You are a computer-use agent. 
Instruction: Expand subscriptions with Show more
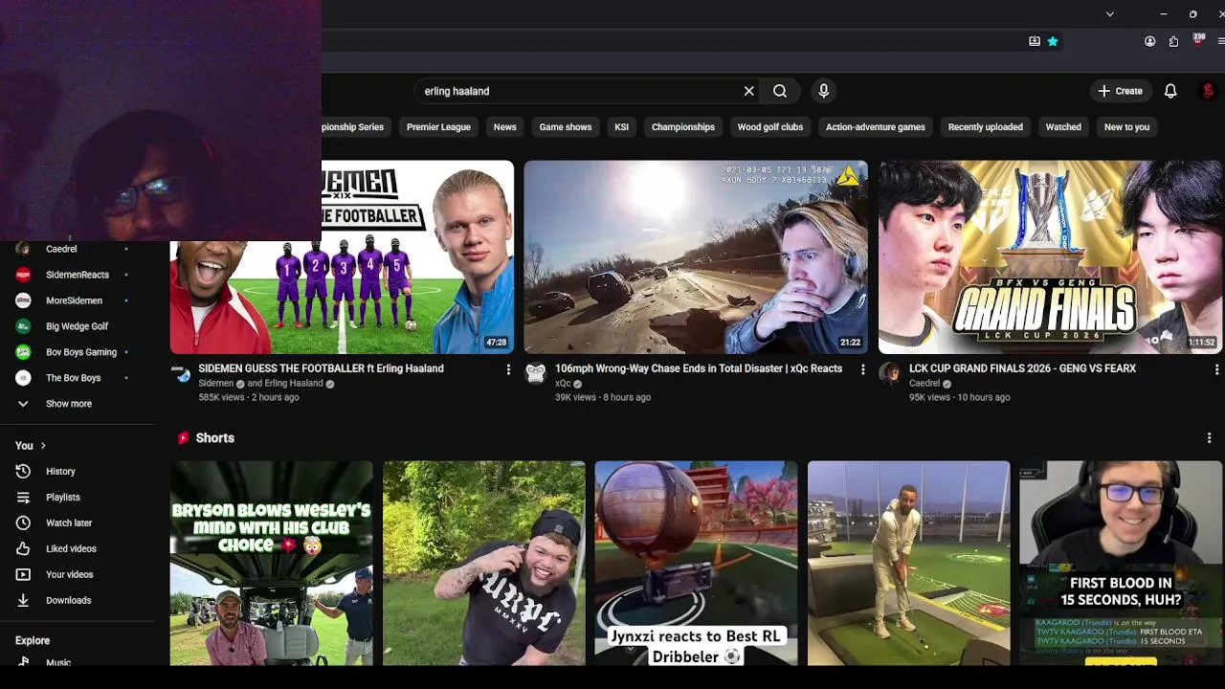[77, 404]
